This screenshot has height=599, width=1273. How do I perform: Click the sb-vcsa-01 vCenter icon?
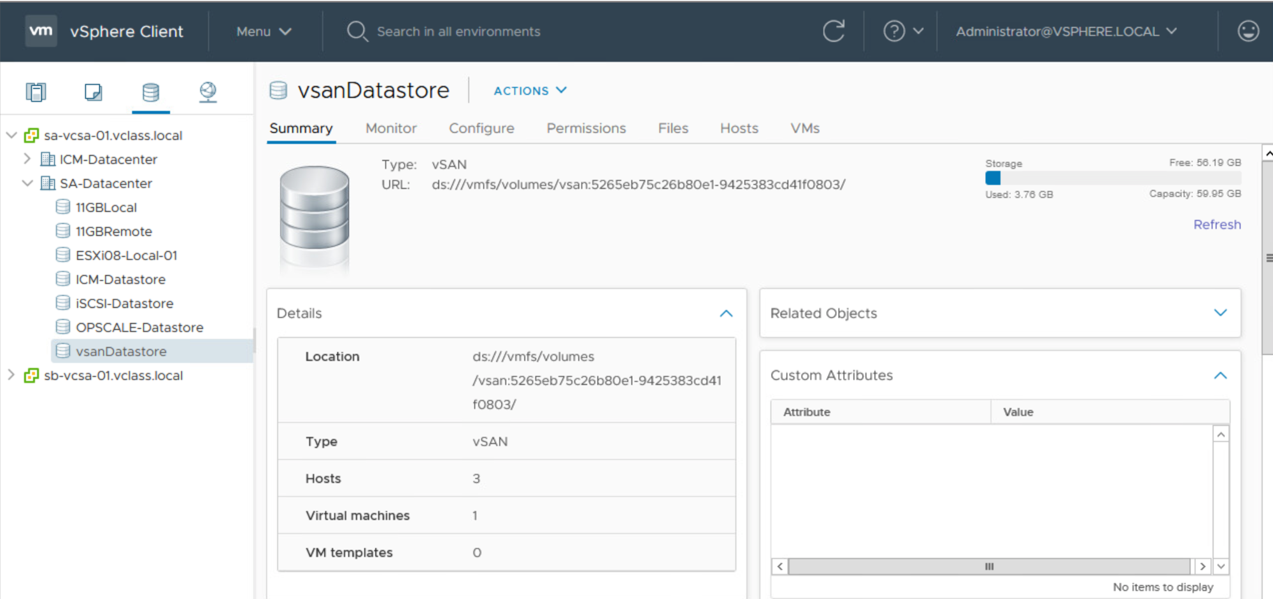(x=31, y=376)
